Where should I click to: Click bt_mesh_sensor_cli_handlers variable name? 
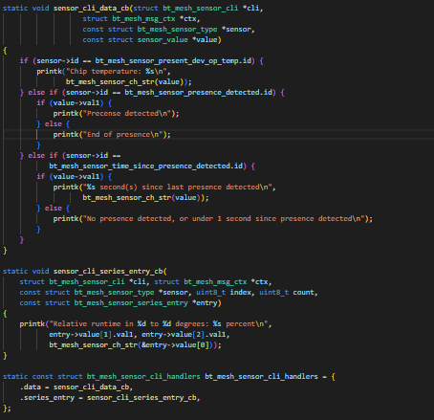261,376
